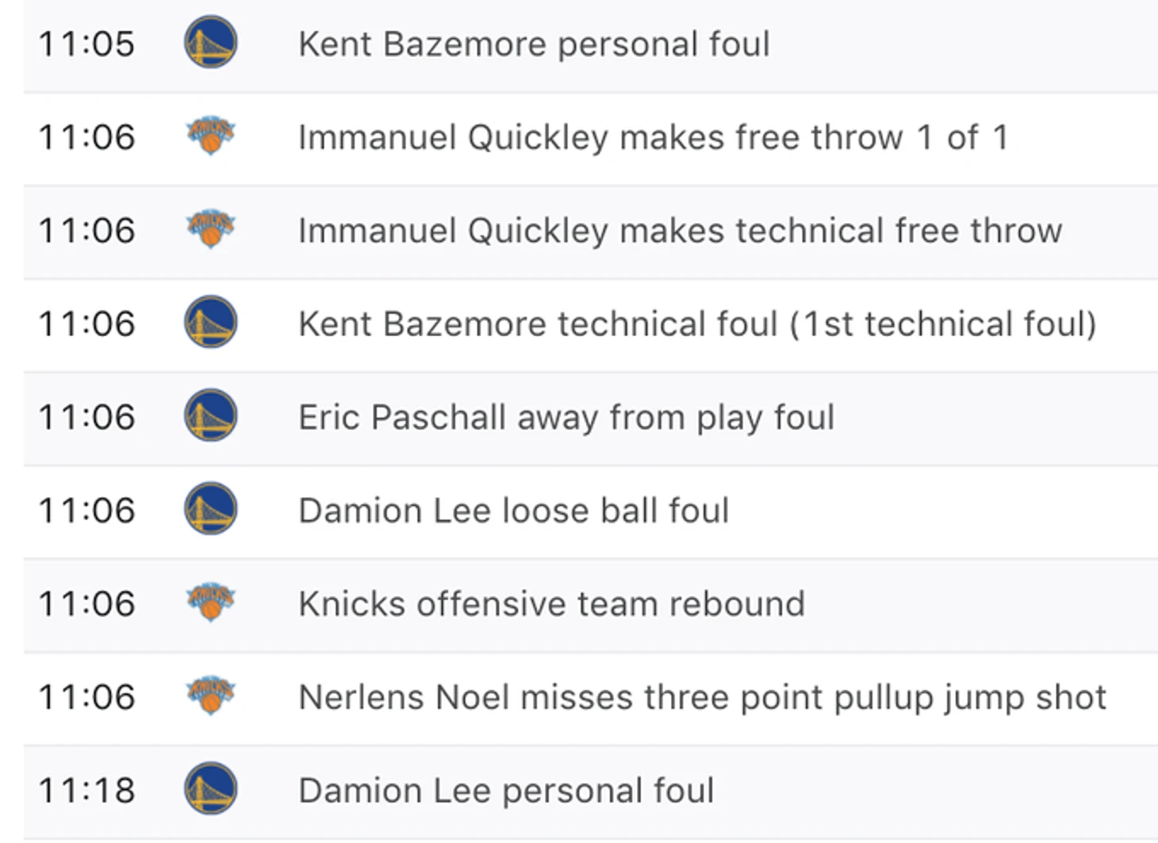
Task: Click the 11:05 timestamp
Action: pyautogui.click(x=86, y=44)
